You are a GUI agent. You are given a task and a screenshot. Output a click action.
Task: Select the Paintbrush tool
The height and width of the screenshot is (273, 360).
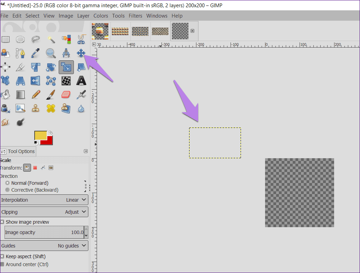[51, 94]
